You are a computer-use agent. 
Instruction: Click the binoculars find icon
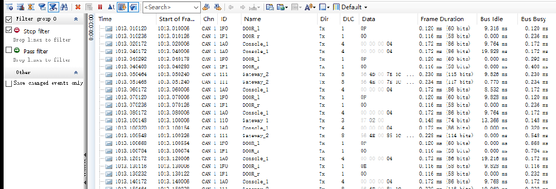[x=64, y=7]
